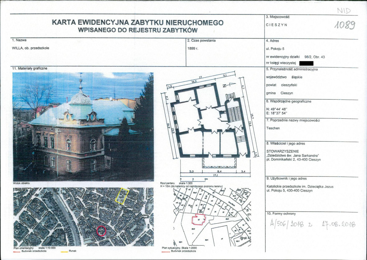Viewport: 367px width, 260px height.
Task: Click the address 'ul. Pokoju 5'
Action: coord(277,49)
